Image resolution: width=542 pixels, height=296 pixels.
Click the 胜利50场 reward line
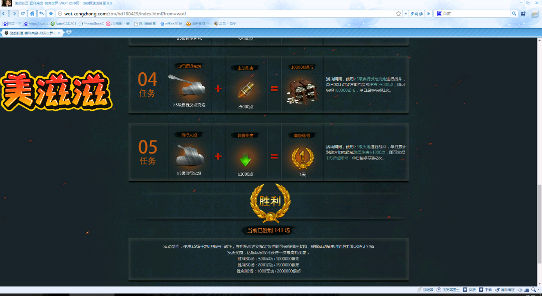click(x=268, y=265)
